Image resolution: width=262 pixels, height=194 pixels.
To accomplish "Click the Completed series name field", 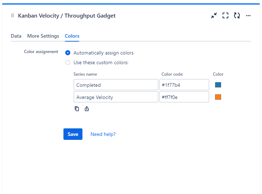I will (x=116, y=85).
